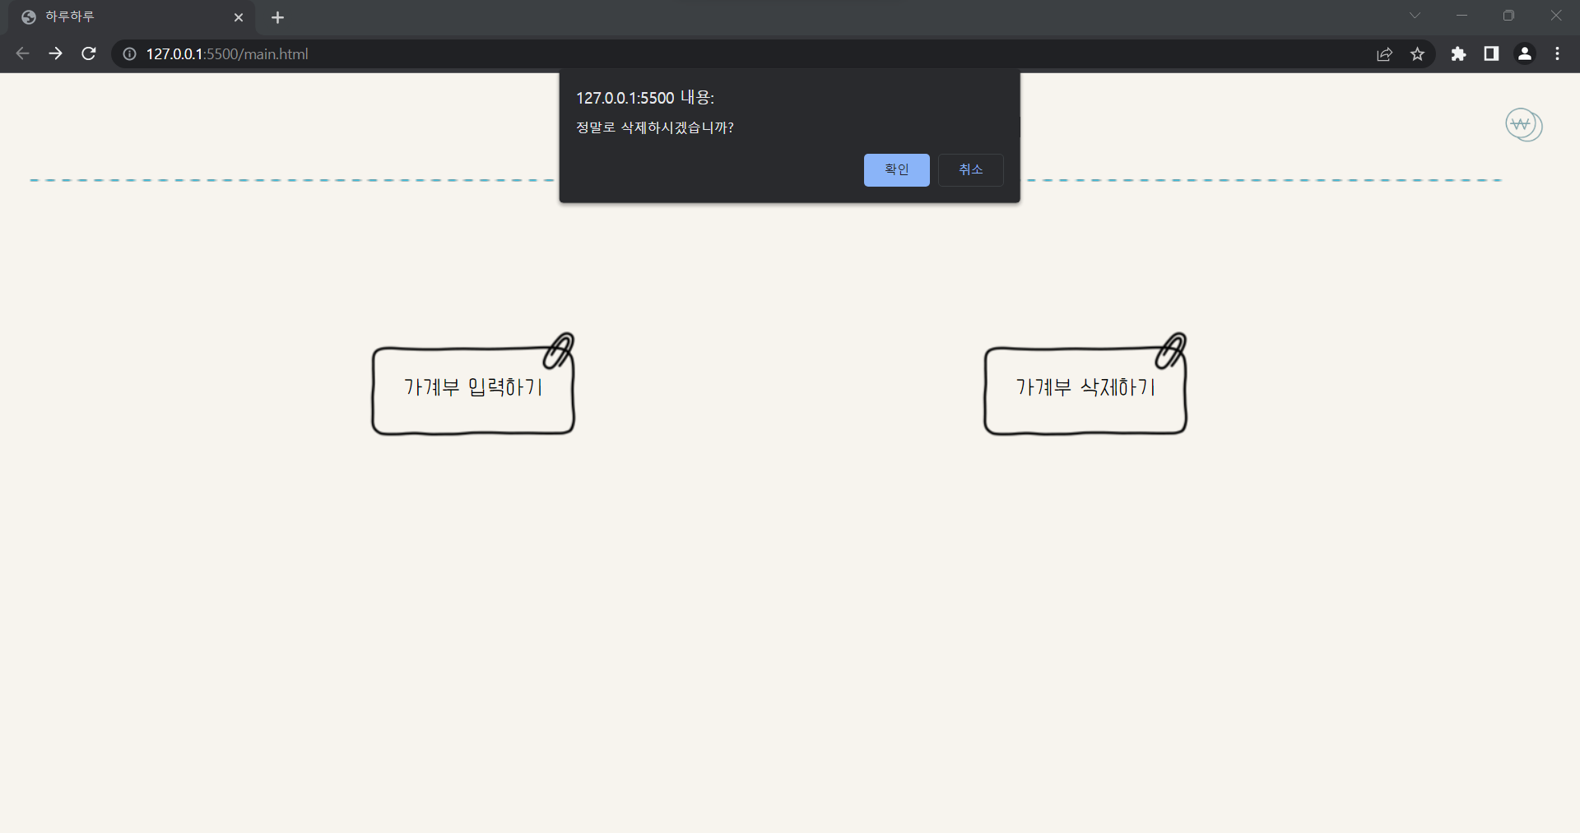
Task: Select the 하루하루 browser tab
Action: pyautogui.click(x=123, y=16)
